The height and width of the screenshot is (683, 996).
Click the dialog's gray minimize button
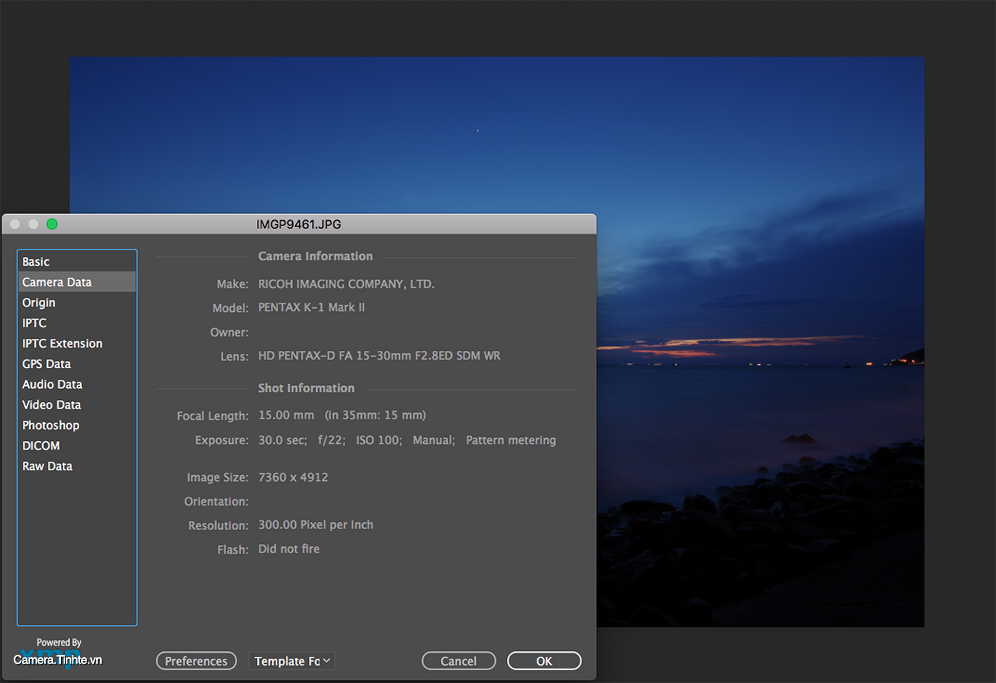[x=34, y=224]
